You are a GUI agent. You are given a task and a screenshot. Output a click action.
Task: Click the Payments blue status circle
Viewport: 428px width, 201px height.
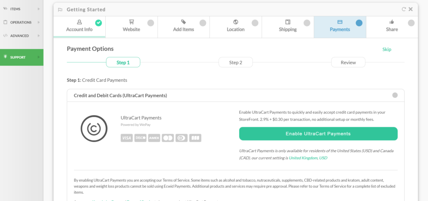[x=359, y=23]
